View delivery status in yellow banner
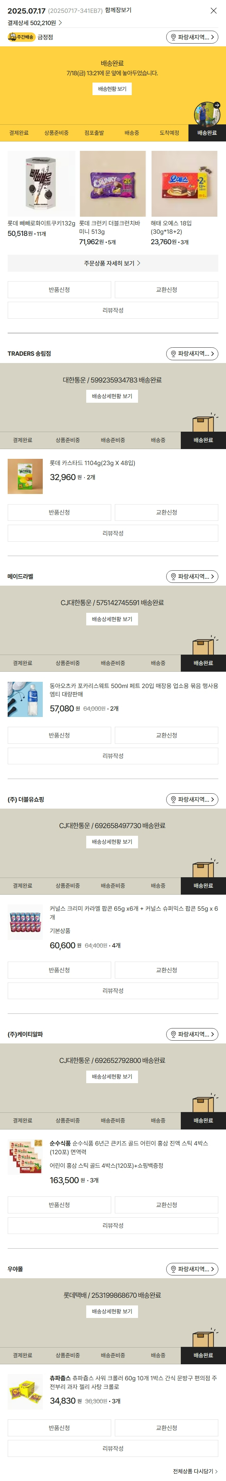This screenshot has height=1481, width=226. click(x=112, y=89)
